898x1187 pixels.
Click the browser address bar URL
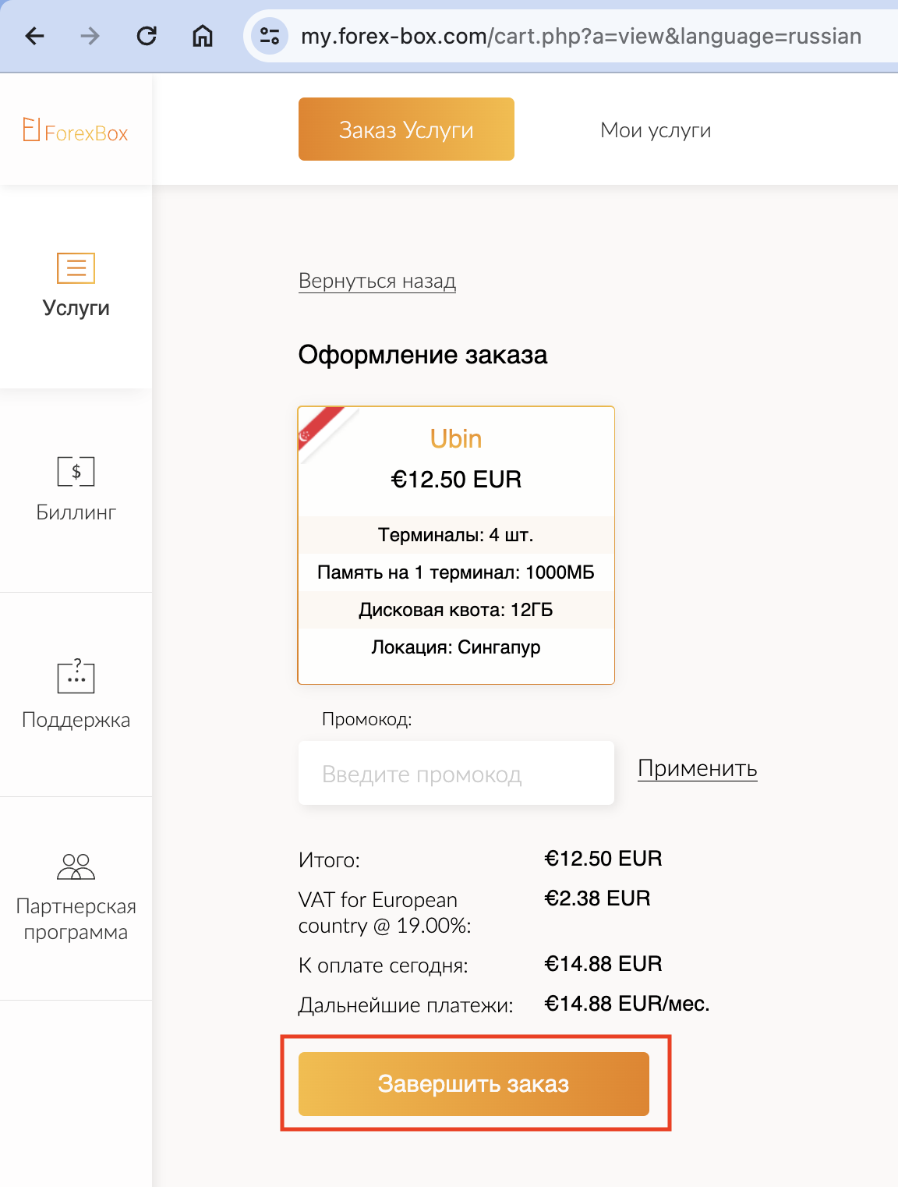[x=581, y=36]
